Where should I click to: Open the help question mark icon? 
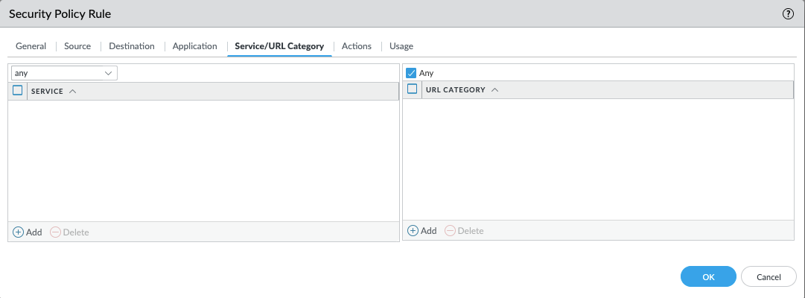click(x=788, y=14)
